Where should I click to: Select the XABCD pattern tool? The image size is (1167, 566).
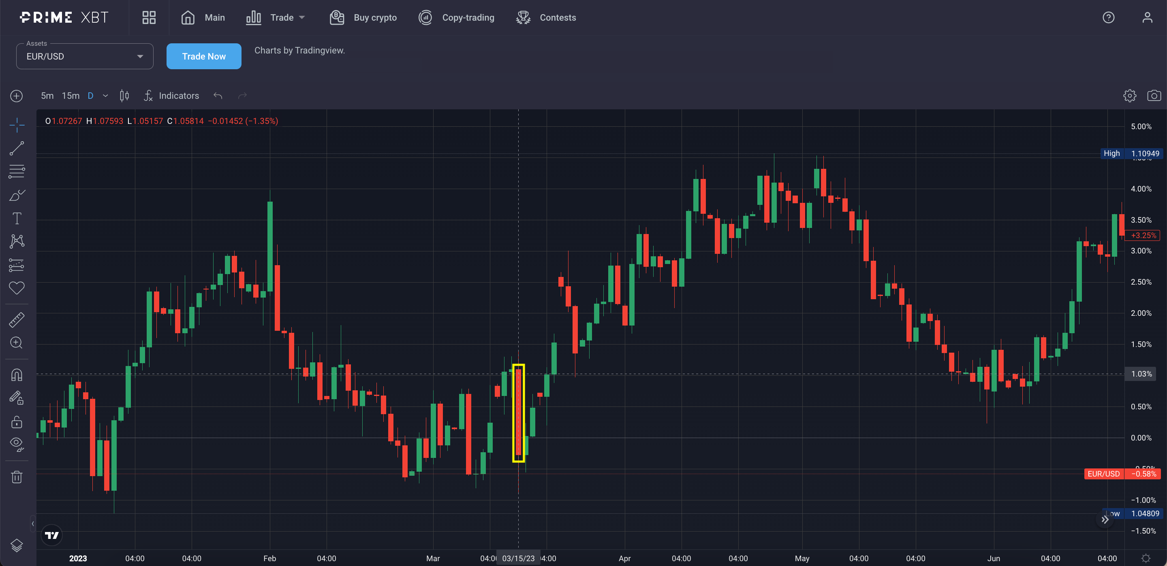17,241
